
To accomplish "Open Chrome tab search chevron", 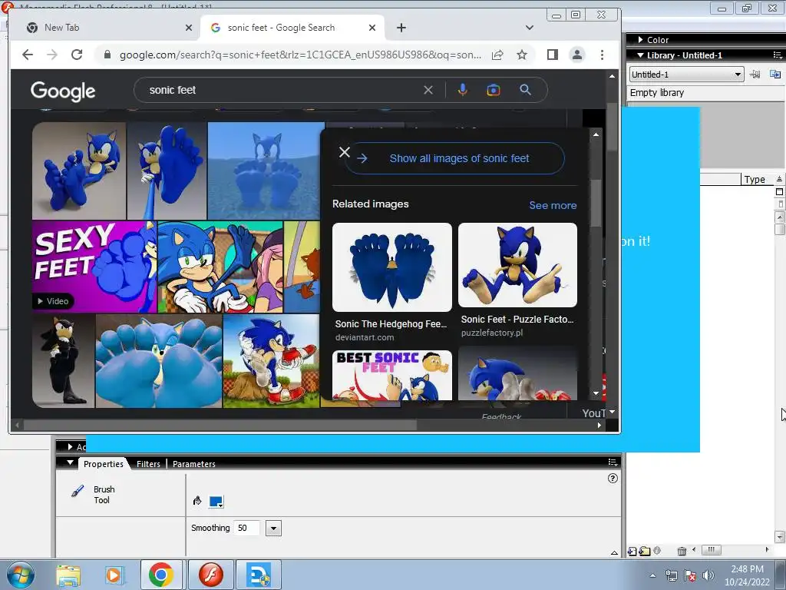I will tap(530, 28).
